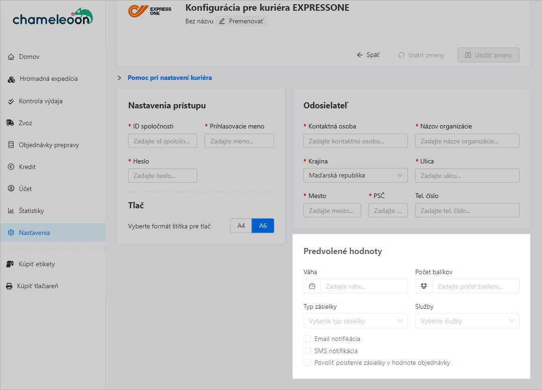542x390 pixels.
Task: Click the Späť back button
Action: click(368, 55)
